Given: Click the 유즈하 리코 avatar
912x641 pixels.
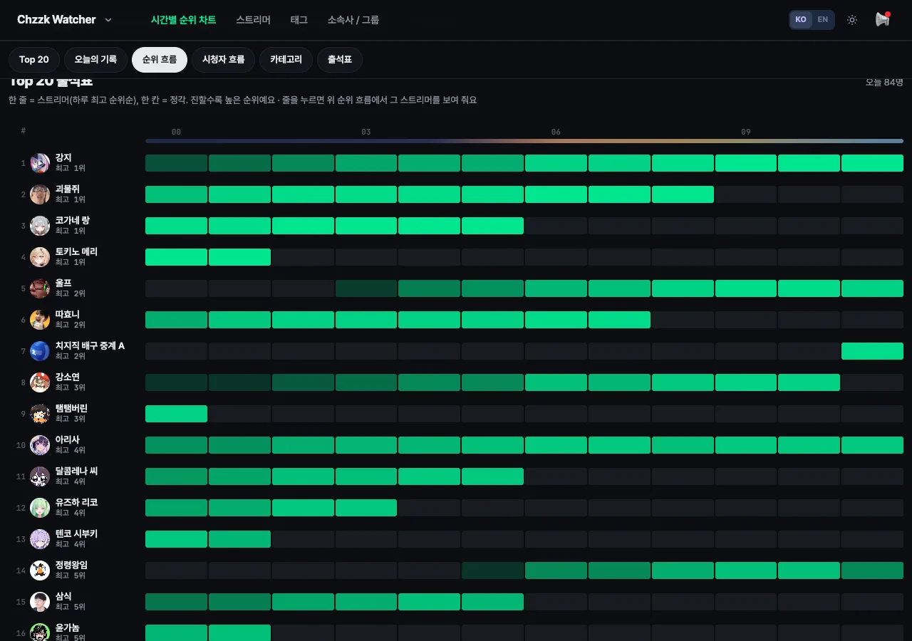Looking at the screenshot, I should [40, 508].
